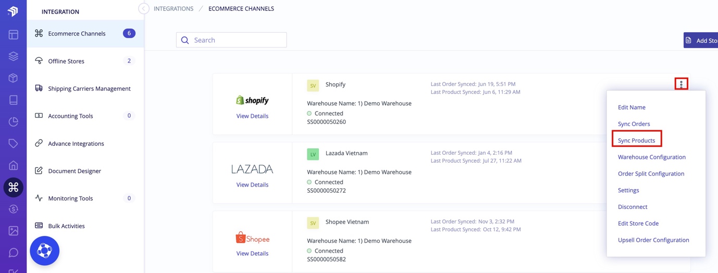This screenshot has height=273, width=718.
Task: Open the chat bubble icon in left rail
Action: pos(13,253)
